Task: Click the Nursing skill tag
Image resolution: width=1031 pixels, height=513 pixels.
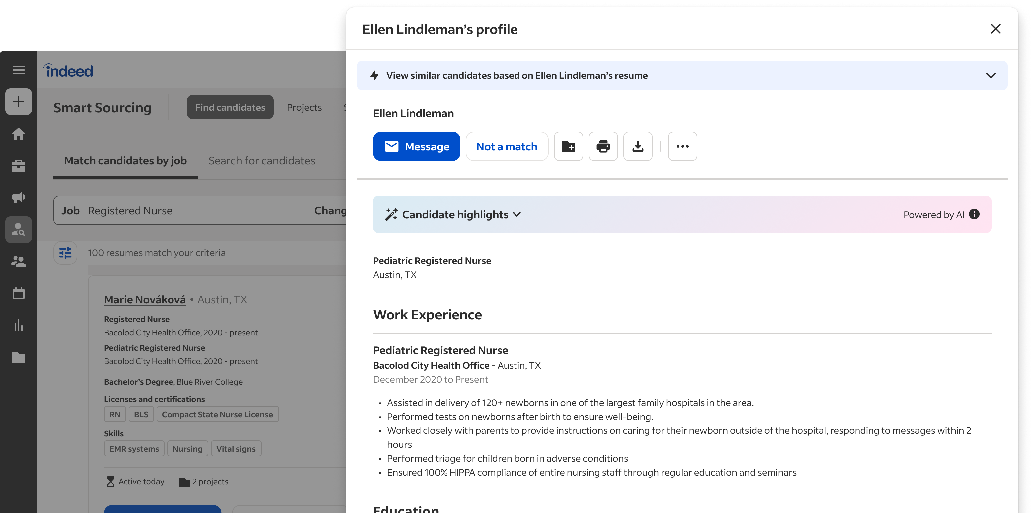Action: point(187,448)
